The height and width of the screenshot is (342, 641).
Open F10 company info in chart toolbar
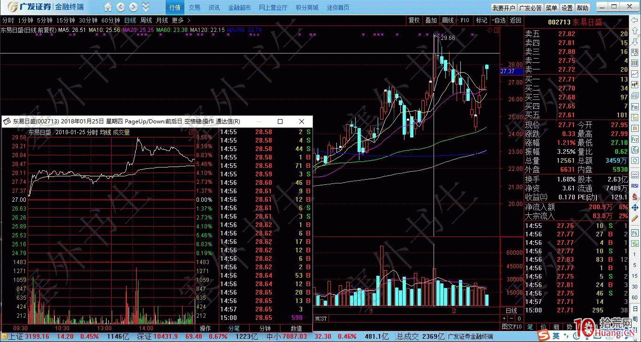(465, 20)
